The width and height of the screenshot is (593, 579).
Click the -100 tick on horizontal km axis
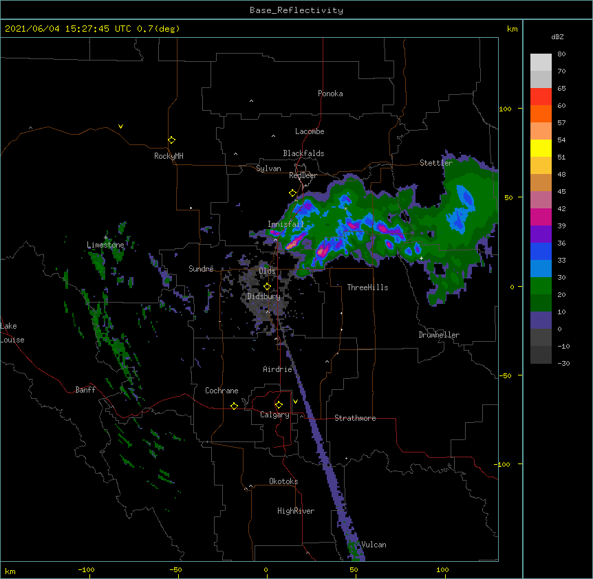(x=86, y=569)
